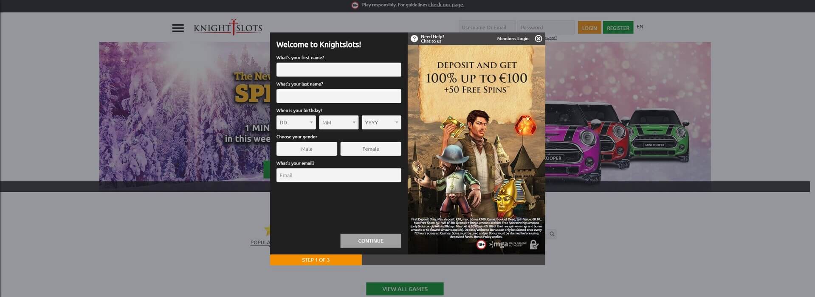Click the green REGISTER button
This screenshot has width=815, height=297.
click(618, 28)
